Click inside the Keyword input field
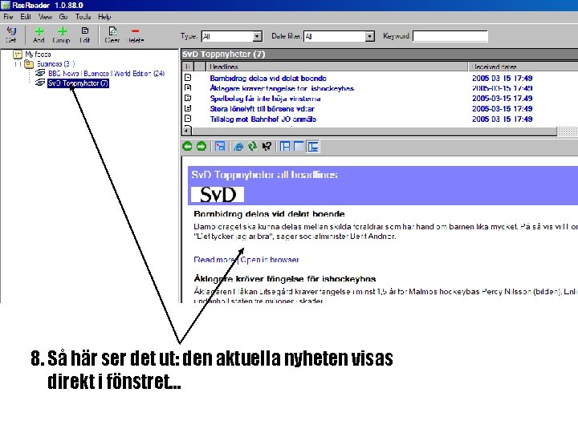 point(450,36)
